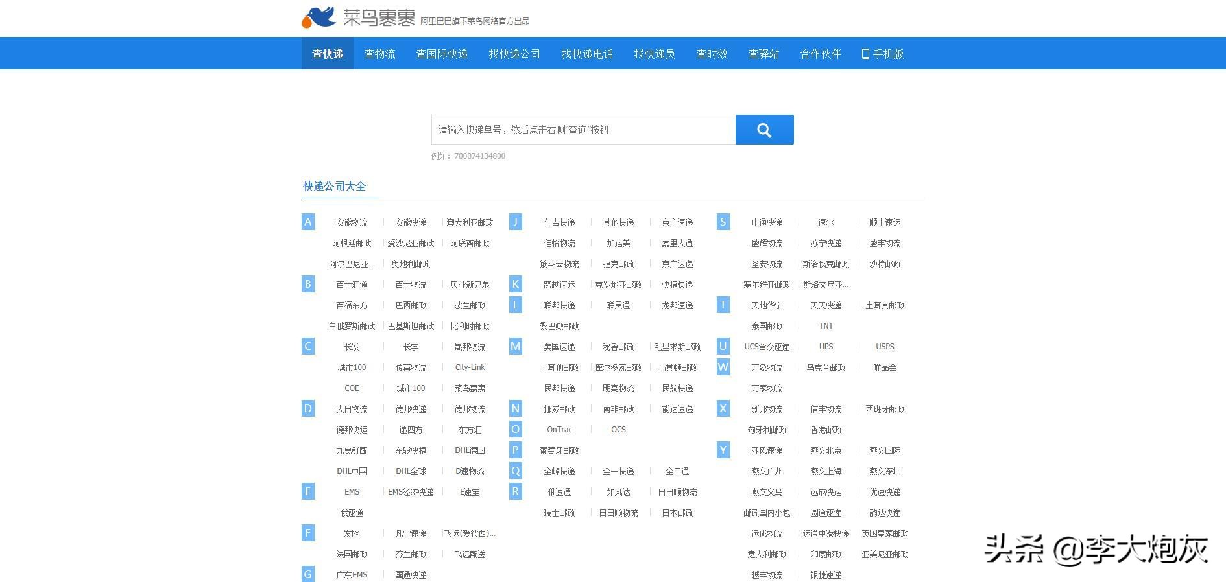Viewport: 1226px width, 582px height.
Task: Open 菜鸟裹裹 courier link
Action: pos(470,388)
